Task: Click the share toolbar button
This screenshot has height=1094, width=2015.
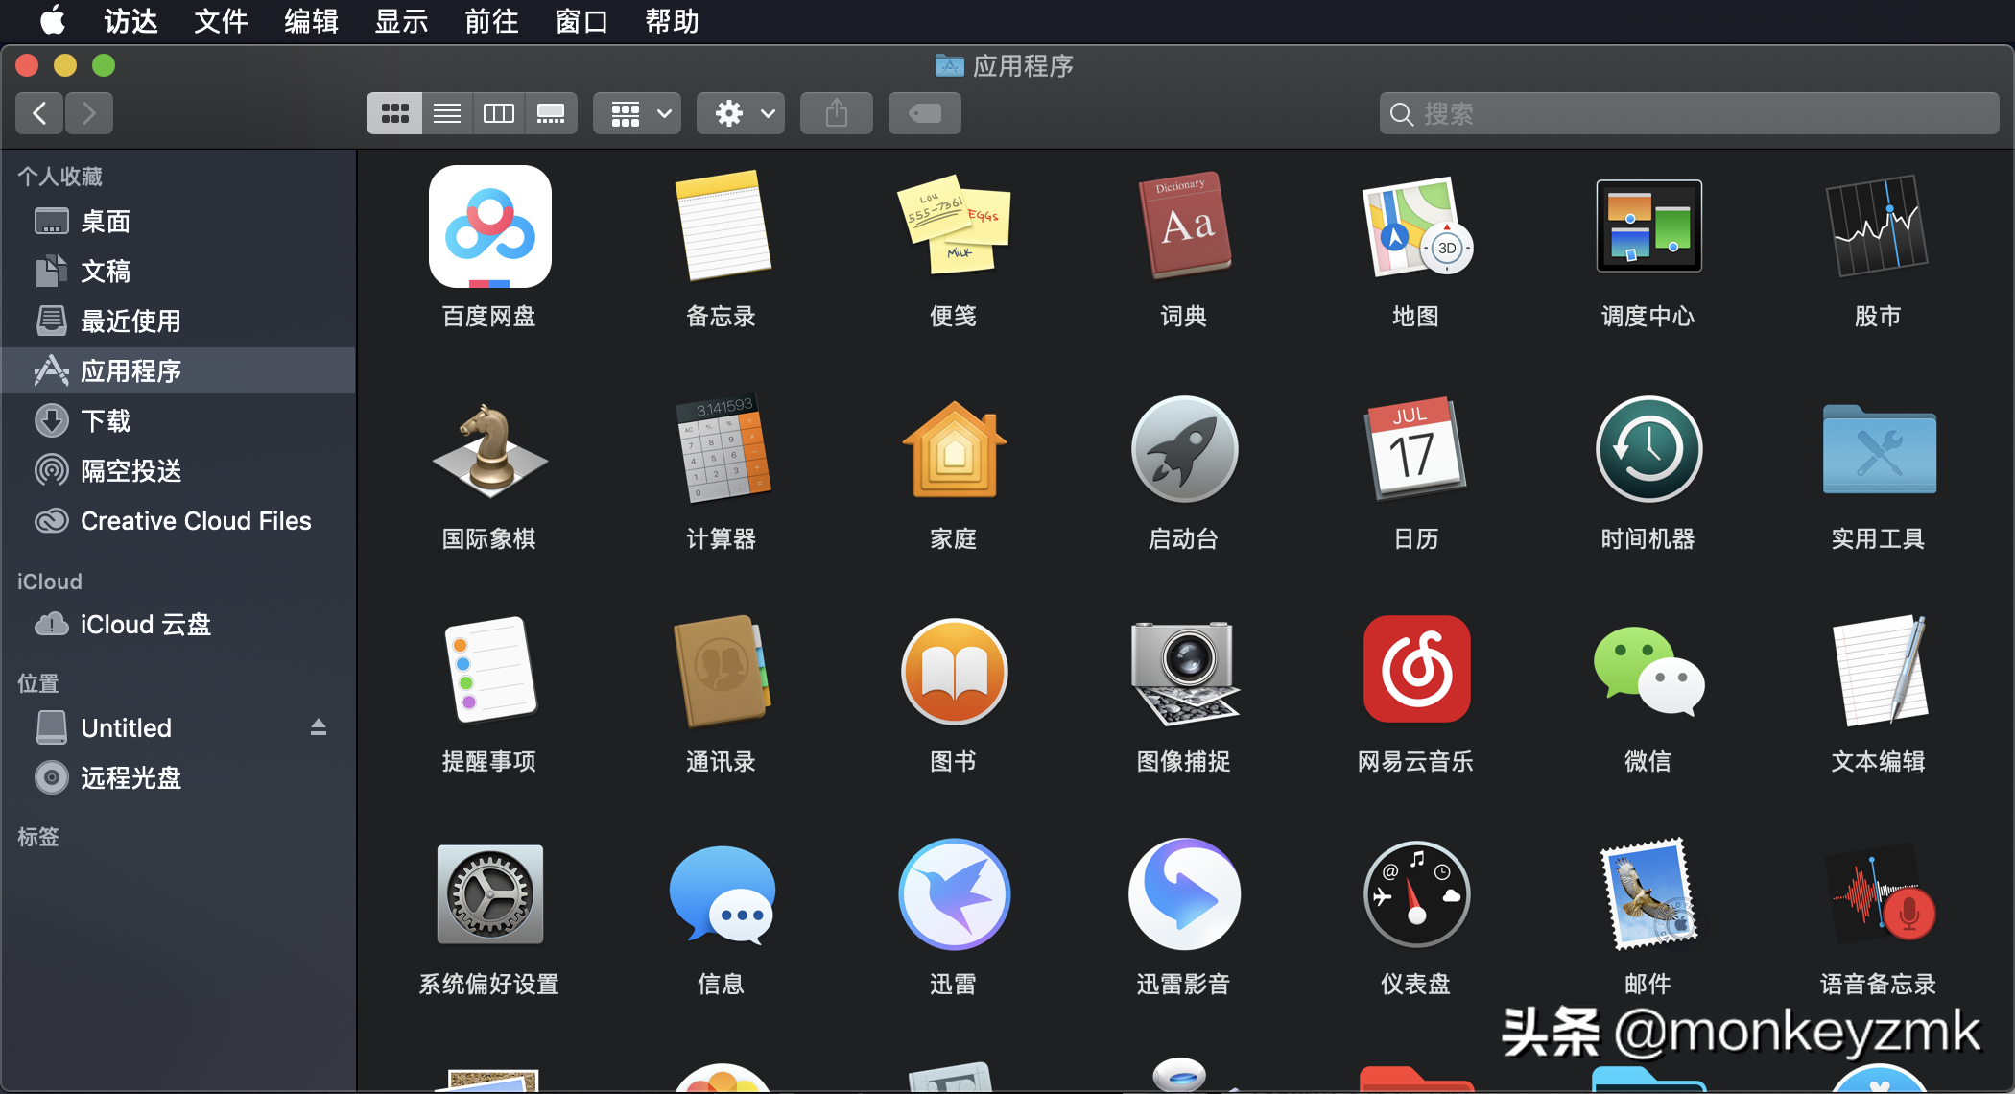Action: pyautogui.click(x=837, y=113)
